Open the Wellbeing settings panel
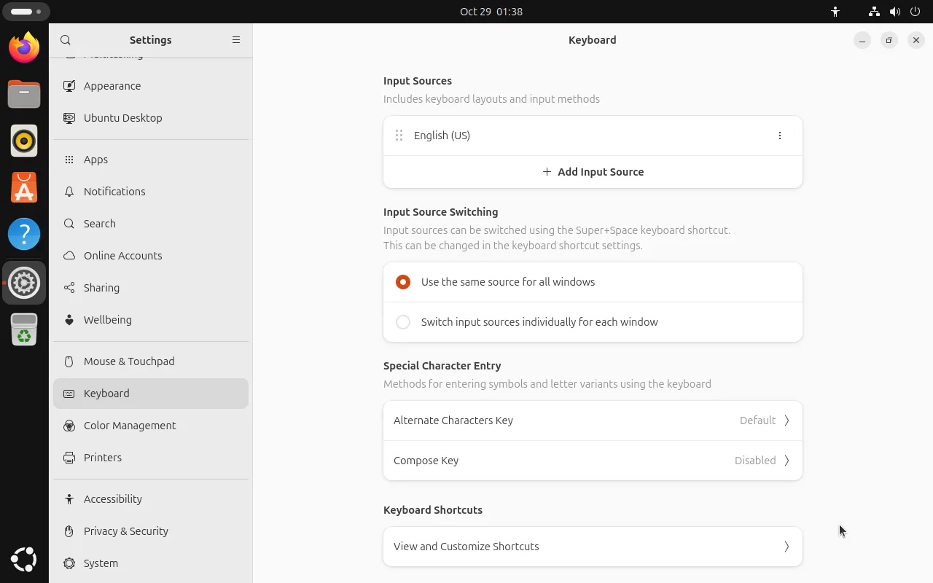The width and height of the screenshot is (933, 583). (x=151, y=320)
